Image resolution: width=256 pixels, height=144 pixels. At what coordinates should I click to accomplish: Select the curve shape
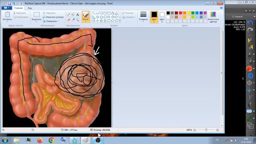pyautogui.click(x=98, y=13)
